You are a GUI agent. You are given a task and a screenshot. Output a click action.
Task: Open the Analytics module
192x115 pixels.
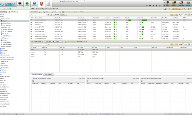click(x=27, y=3)
